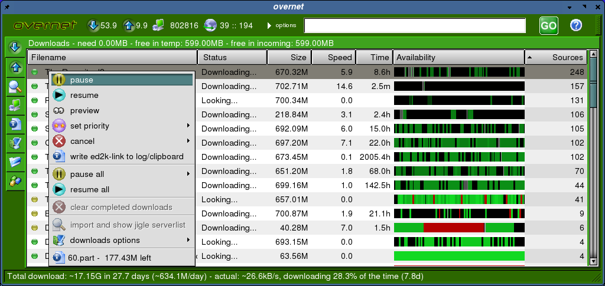The width and height of the screenshot is (605, 286).
Task: Click the resume play icon in context menu
Action: (x=59, y=95)
